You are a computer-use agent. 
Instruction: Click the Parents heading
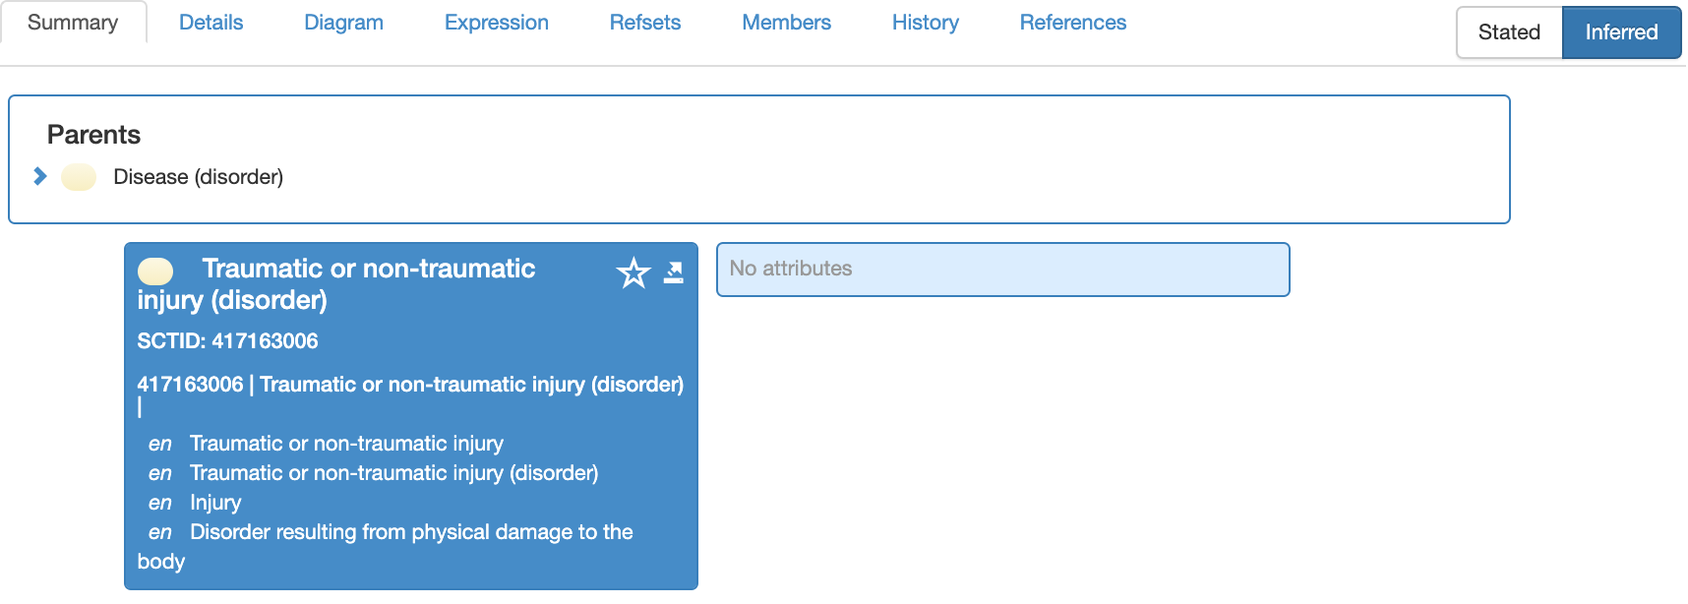coord(93,135)
